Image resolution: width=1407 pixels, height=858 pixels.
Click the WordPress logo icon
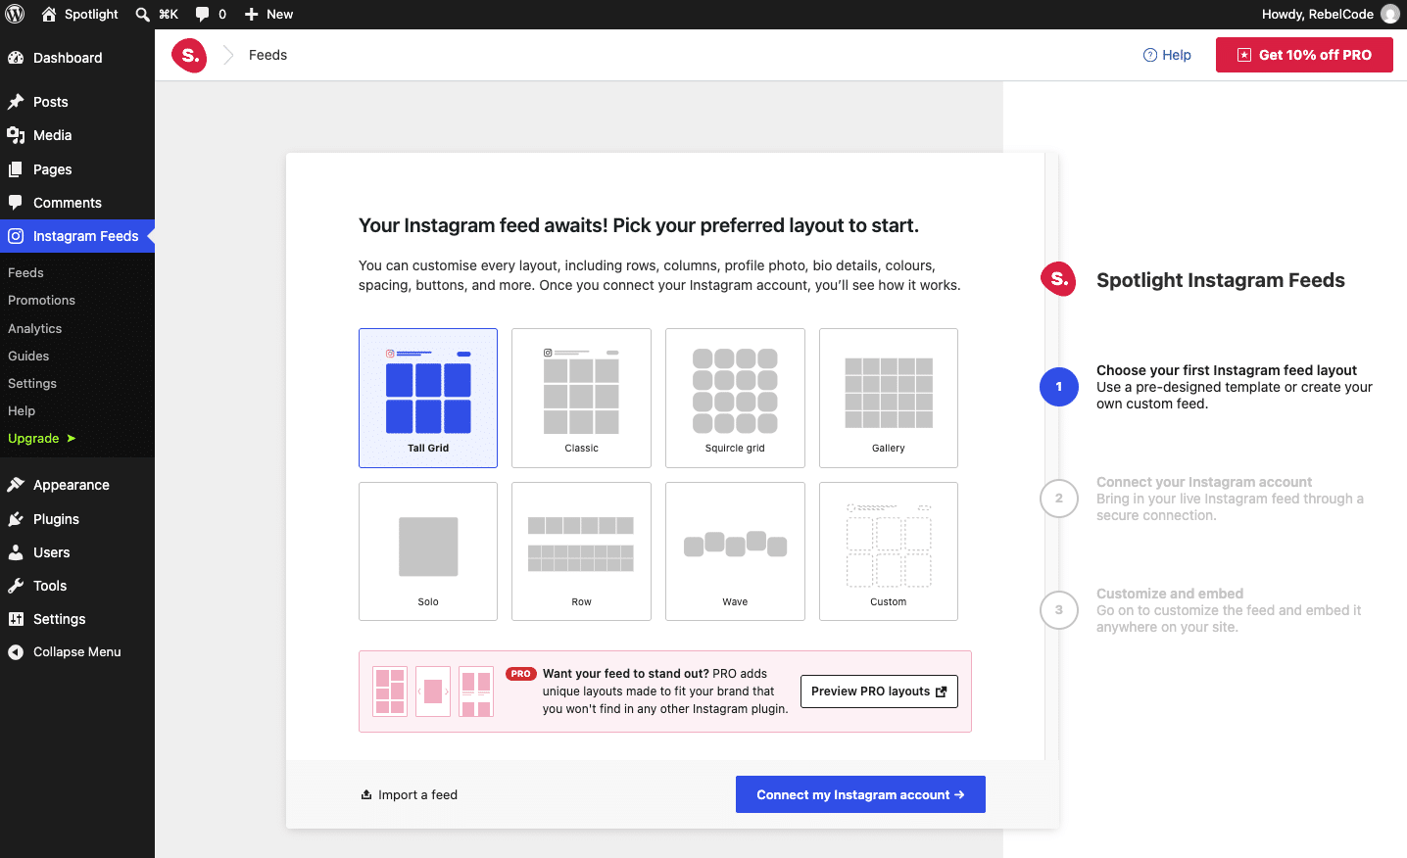[x=15, y=14]
